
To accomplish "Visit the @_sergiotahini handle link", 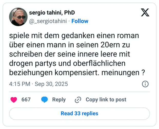I will [49, 21].
